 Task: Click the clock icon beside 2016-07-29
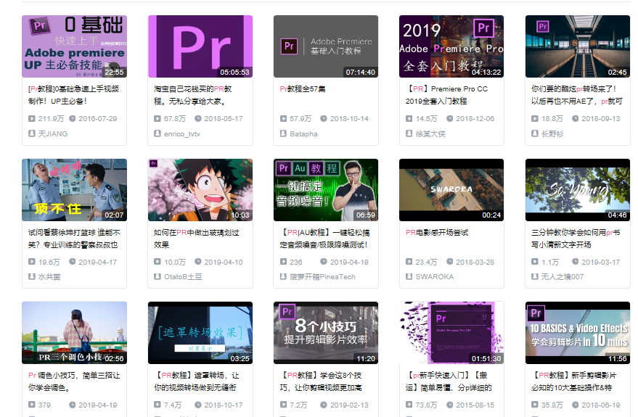(x=72, y=119)
